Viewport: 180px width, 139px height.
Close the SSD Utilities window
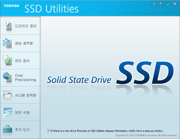click(x=175, y=4)
